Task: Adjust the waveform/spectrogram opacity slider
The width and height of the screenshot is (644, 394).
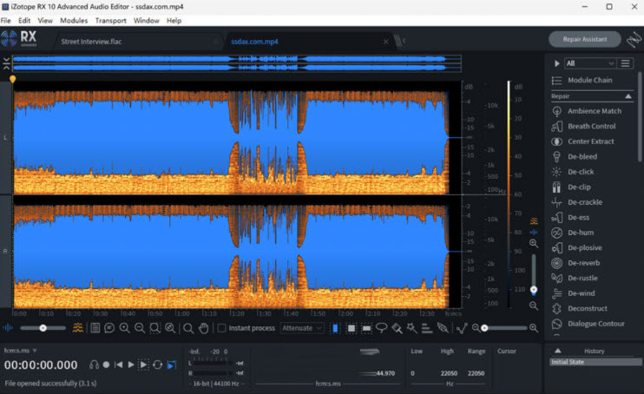Action: tap(43, 328)
